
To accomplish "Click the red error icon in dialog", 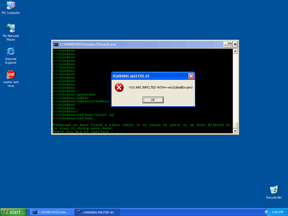I will click(119, 88).
